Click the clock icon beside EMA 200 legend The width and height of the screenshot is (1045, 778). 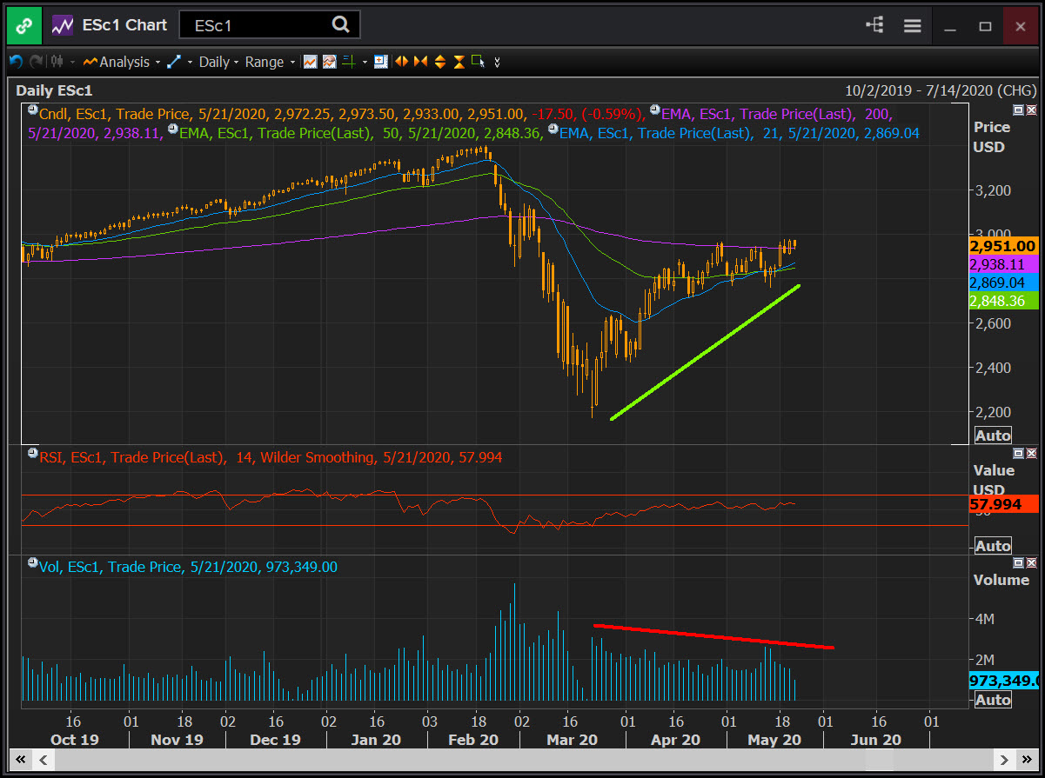[x=654, y=110]
